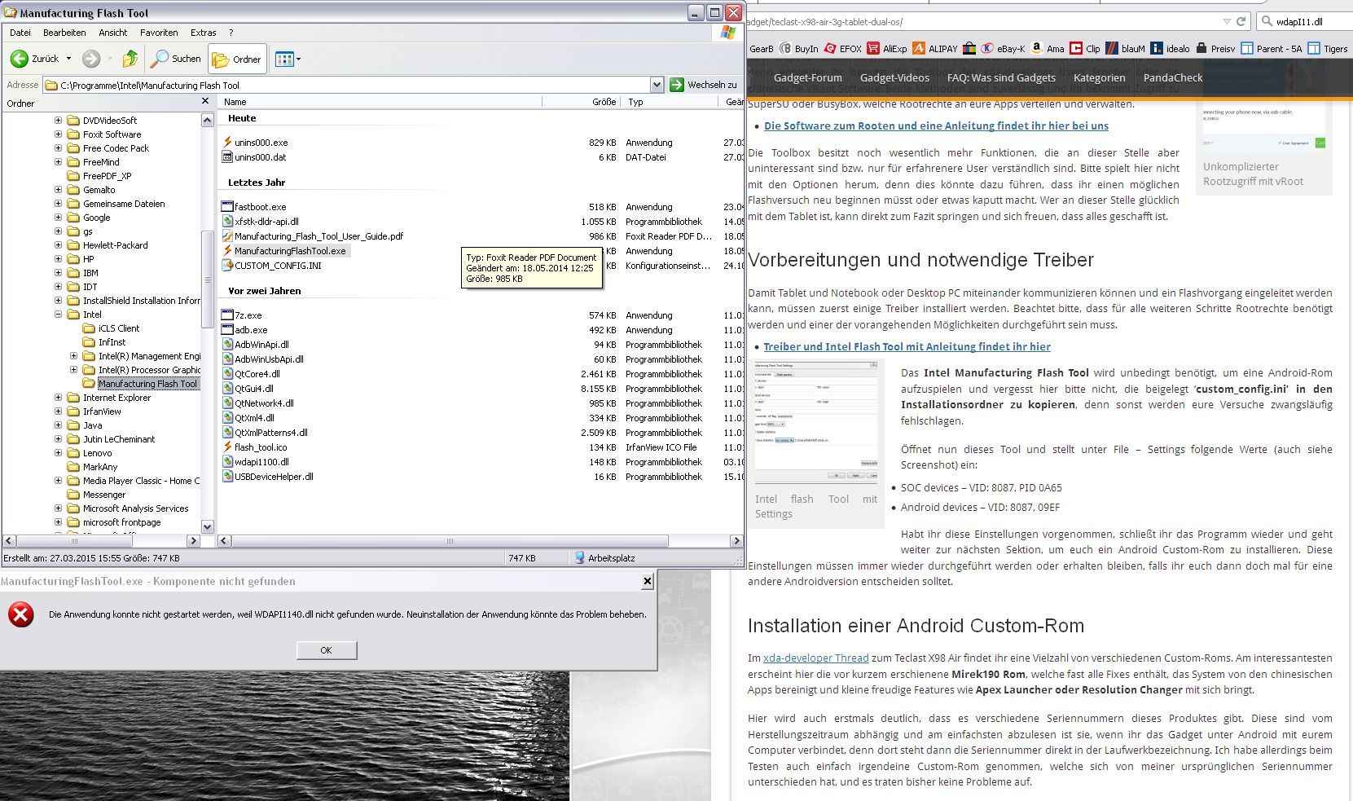The height and width of the screenshot is (801, 1353).
Task: Click the Zurück back arrow button
Action: 34,59
